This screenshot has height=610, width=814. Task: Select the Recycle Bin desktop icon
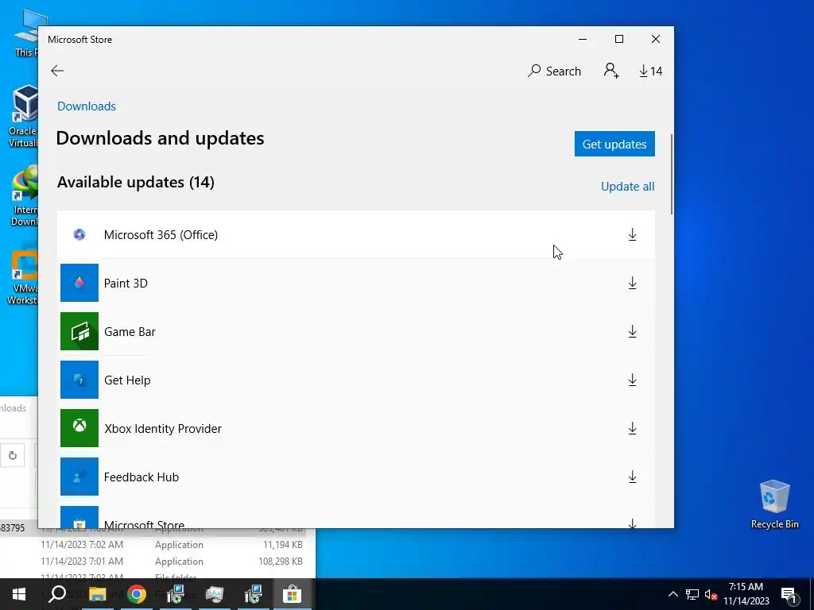774,504
